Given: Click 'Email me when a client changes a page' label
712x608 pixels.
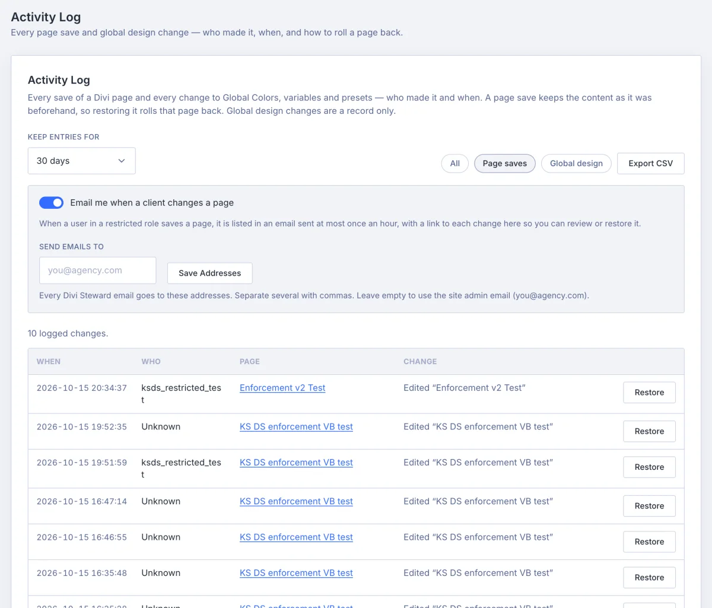Looking at the screenshot, I should [152, 203].
